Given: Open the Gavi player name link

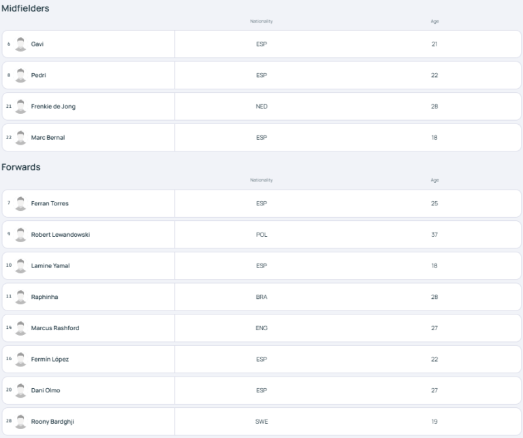Looking at the screenshot, I should point(37,44).
